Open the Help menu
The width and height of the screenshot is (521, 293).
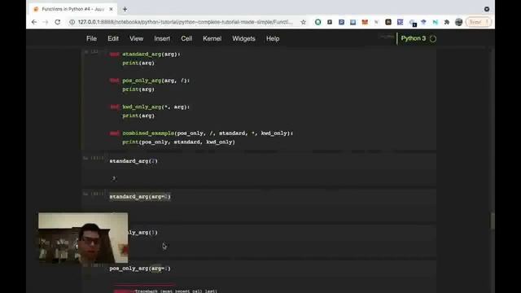(x=273, y=38)
